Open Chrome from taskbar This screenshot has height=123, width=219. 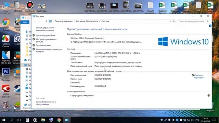click(59, 120)
